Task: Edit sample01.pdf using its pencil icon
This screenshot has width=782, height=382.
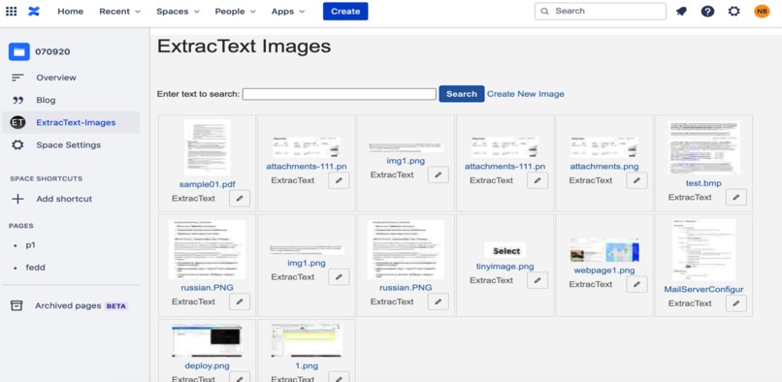Action: point(240,199)
